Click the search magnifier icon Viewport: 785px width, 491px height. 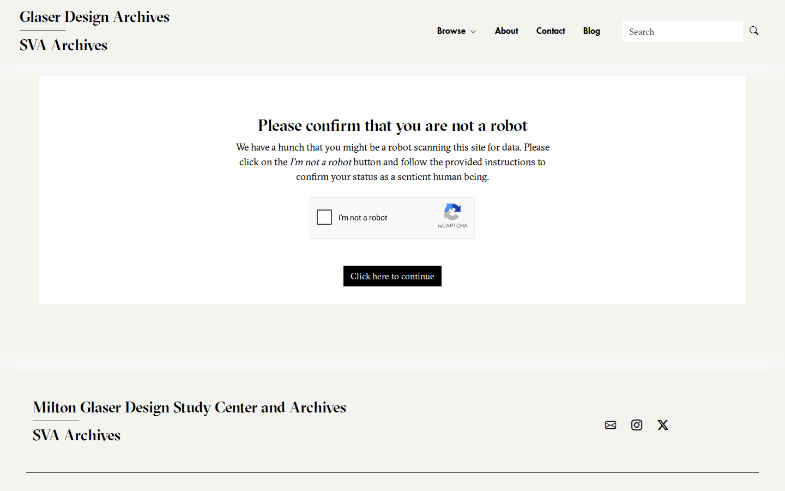[x=754, y=31]
